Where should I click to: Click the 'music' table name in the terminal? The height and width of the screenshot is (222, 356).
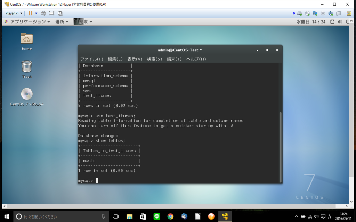(x=89, y=161)
